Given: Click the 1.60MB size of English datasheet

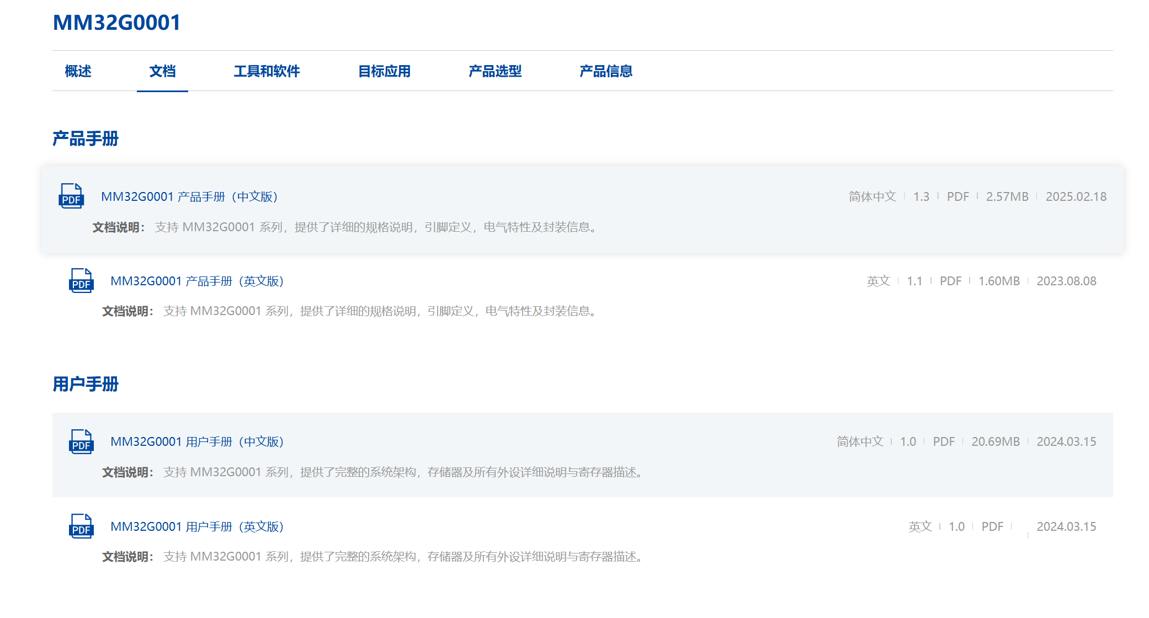Looking at the screenshot, I should pos(998,281).
